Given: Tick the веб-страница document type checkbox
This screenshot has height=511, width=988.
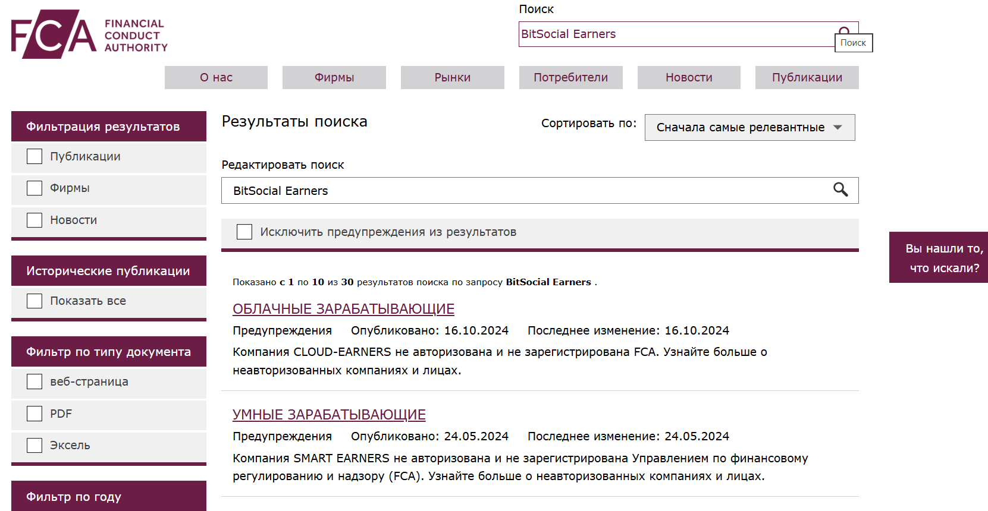Looking at the screenshot, I should (34, 381).
